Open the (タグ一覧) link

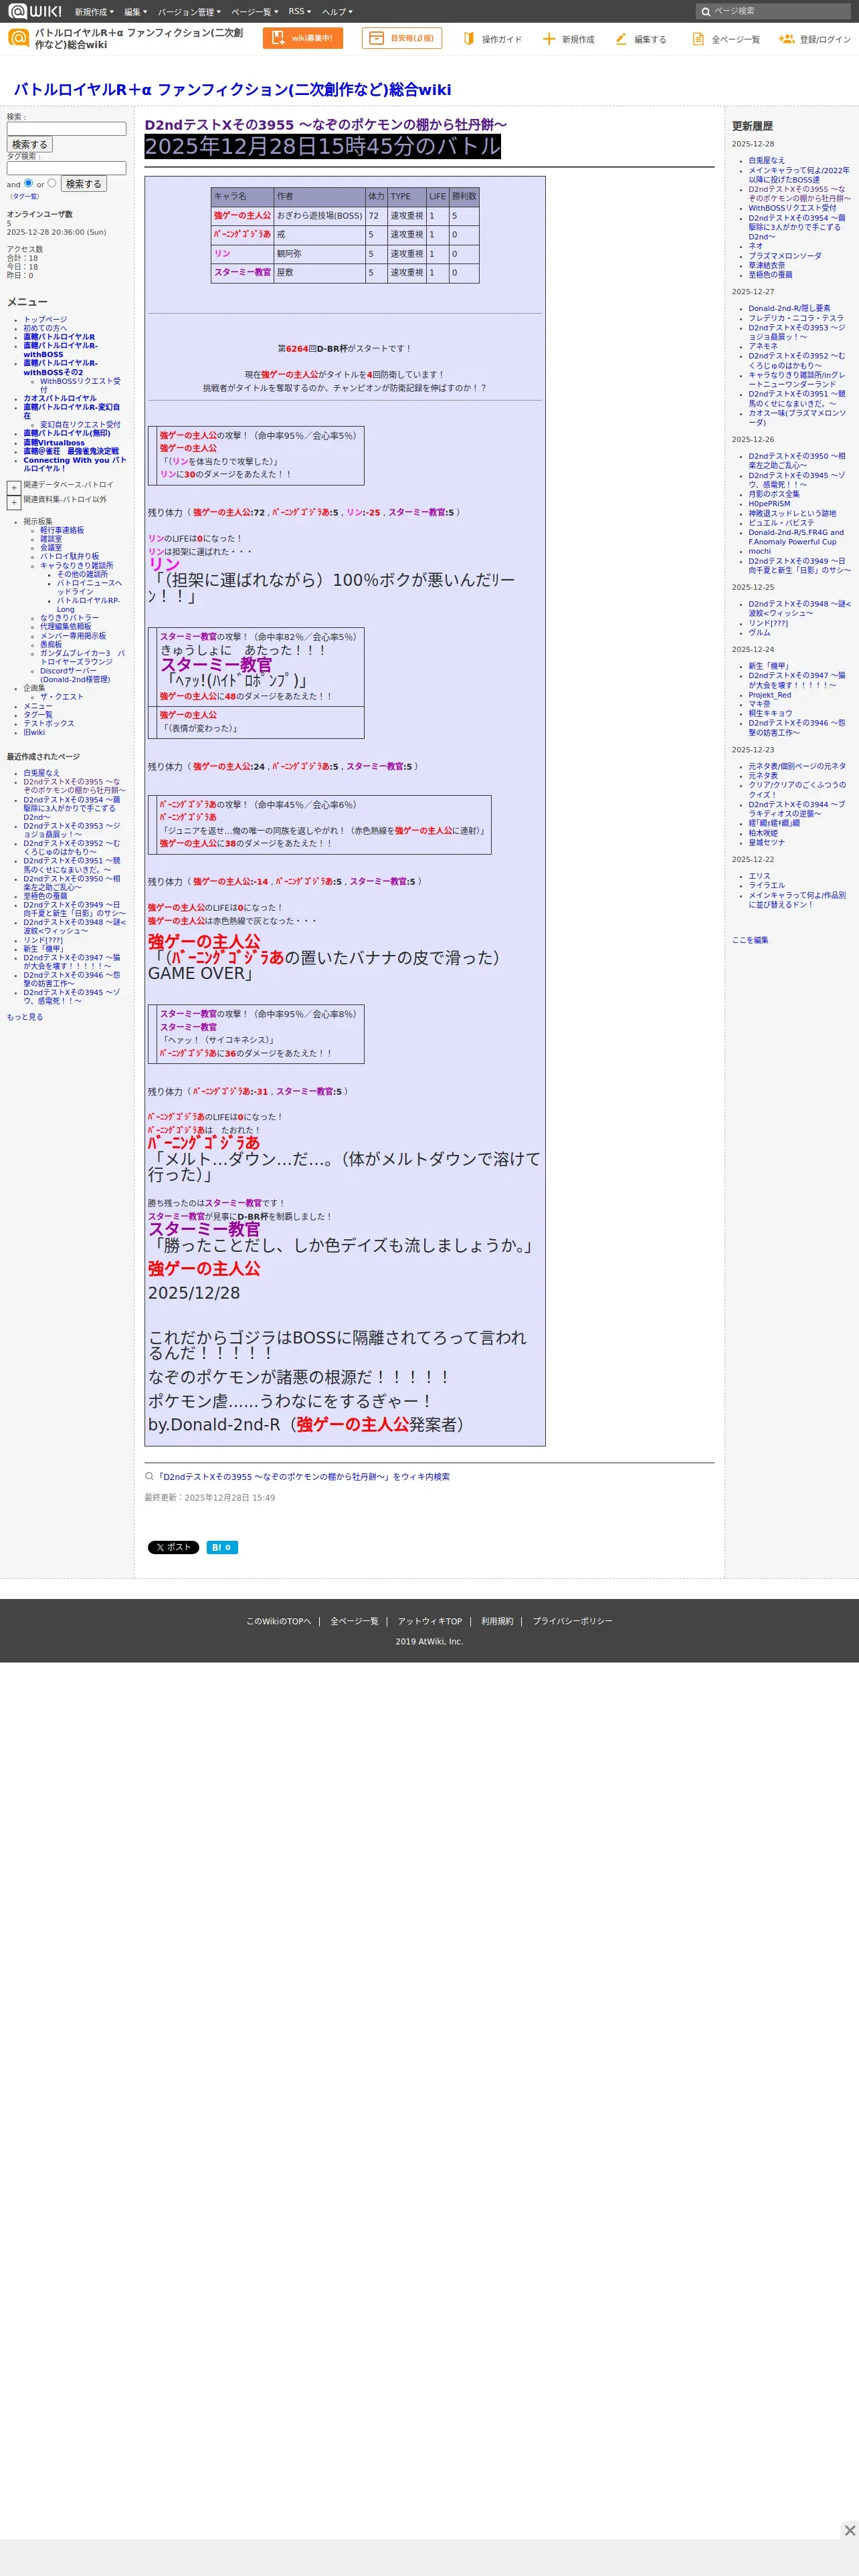click(25, 196)
